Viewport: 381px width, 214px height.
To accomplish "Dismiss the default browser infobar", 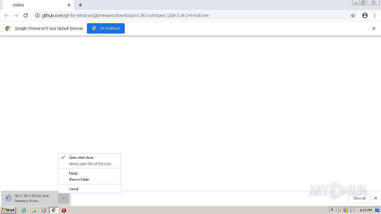I will click(x=374, y=29).
